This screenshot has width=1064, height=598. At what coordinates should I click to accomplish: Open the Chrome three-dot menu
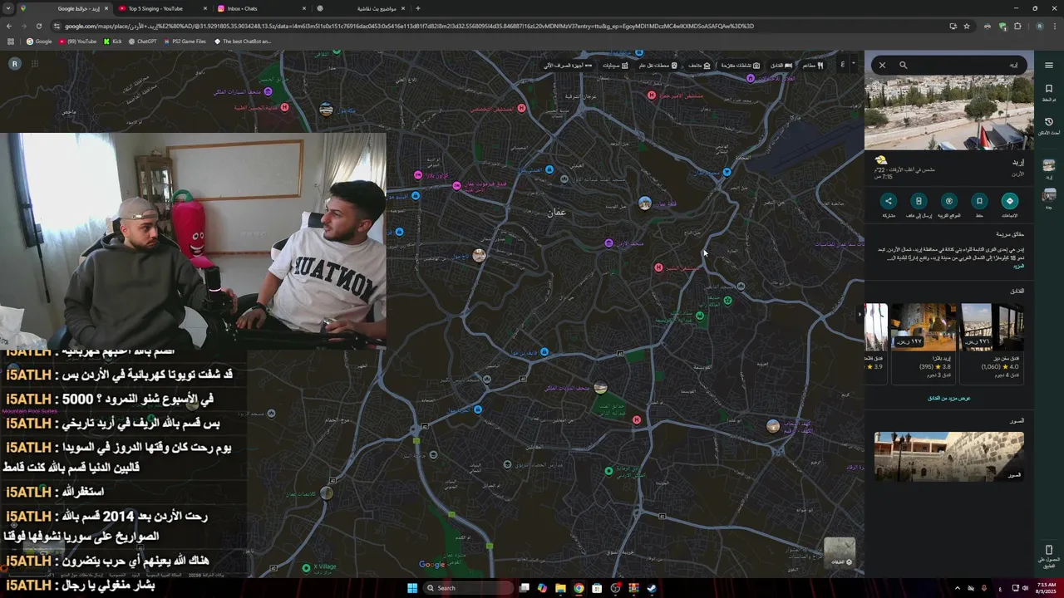(1054, 26)
